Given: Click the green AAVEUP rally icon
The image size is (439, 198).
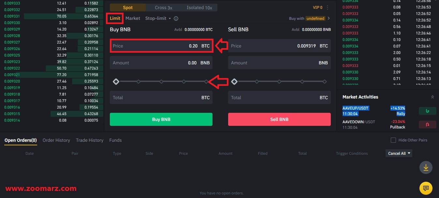Looking at the screenshot, I should coord(427,111).
